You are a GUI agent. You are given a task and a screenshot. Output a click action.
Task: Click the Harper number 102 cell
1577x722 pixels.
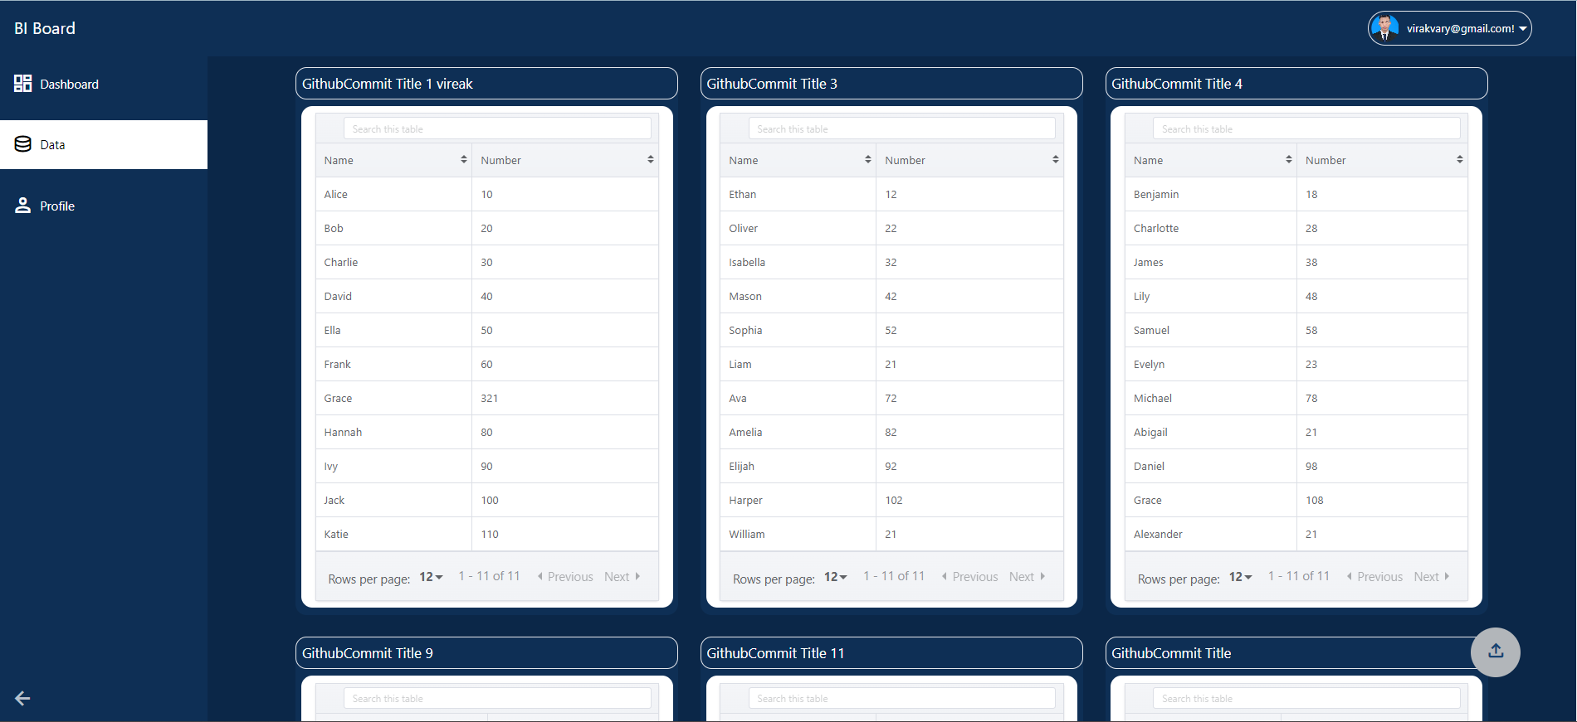coord(969,500)
